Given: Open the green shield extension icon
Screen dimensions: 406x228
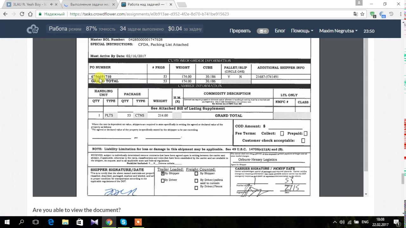Looking at the screenshot, I should tap(372, 14).
